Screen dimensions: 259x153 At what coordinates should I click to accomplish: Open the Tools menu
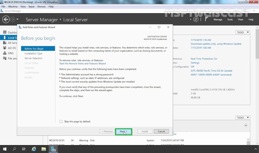coord(230,20)
